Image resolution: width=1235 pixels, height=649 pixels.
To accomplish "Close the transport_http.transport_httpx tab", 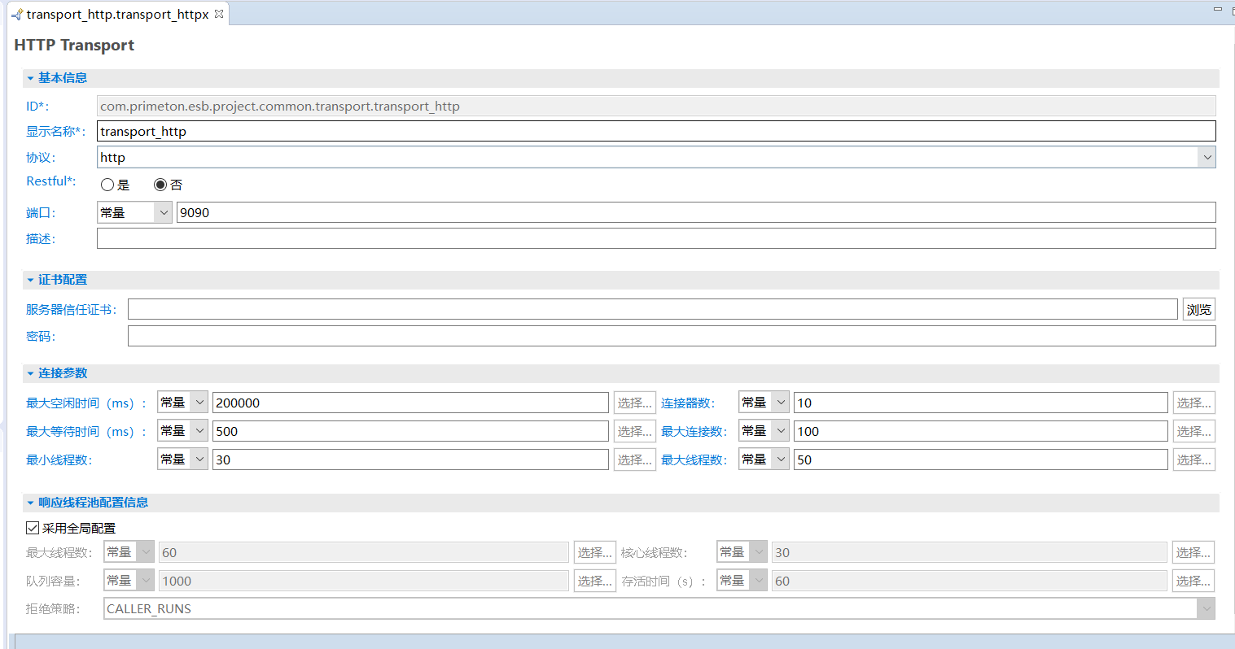I will click(218, 14).
